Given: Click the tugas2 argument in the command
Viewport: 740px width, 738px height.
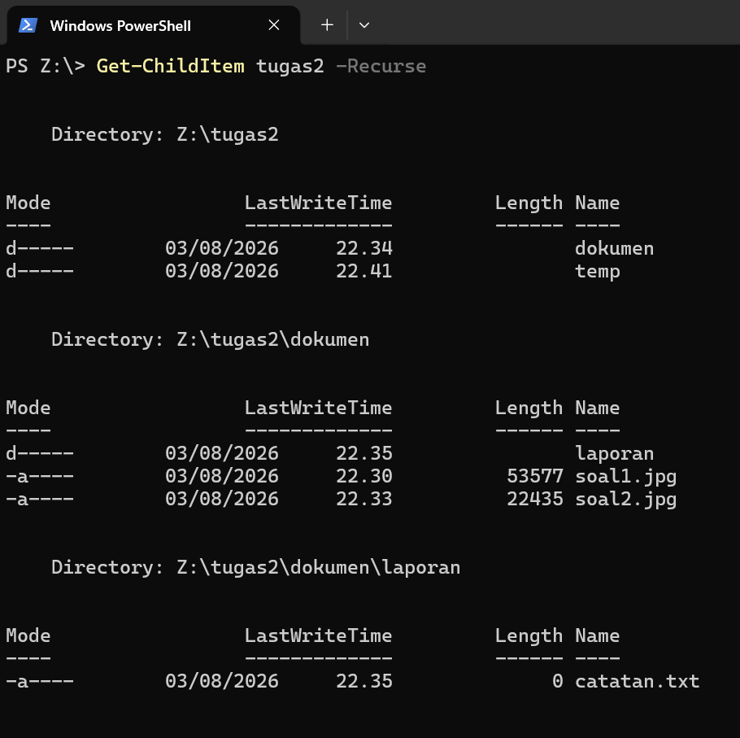Looking at the screenshot, I should (x=290, y=67).
